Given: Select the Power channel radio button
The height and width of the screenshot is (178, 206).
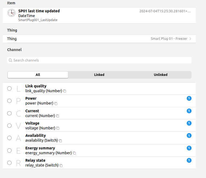Looking at the screenshot, I should coord(9,101).
